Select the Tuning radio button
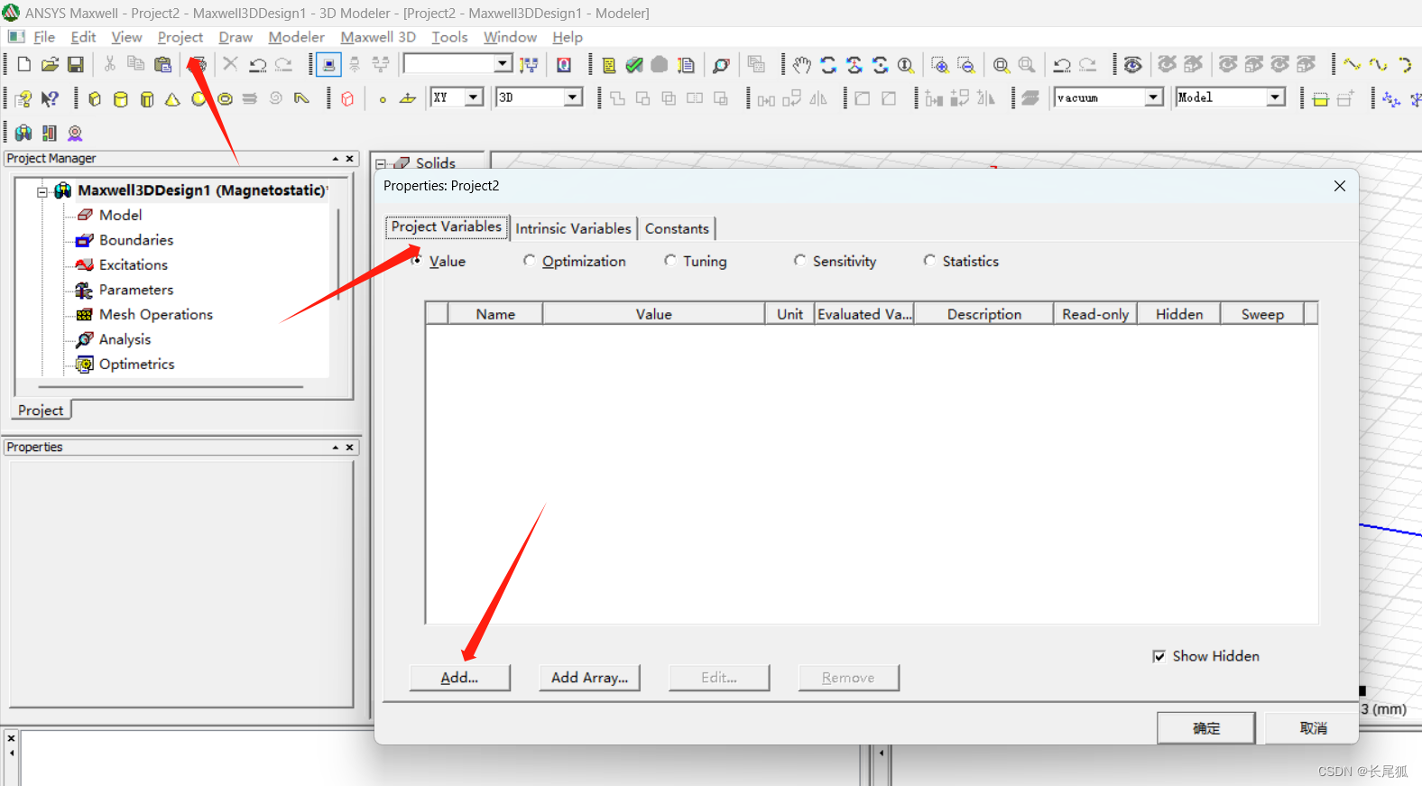Viewport: 1422px width, 786px height. (670, 261)
